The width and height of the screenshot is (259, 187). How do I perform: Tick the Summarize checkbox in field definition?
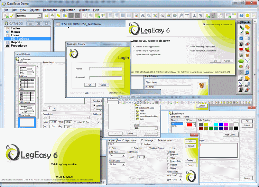coord(142,140)
